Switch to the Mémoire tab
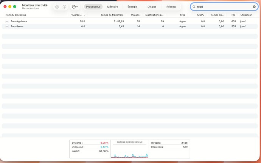Image resolution: width=261 pixels, height=163 pixels. (x=112, y=7)
